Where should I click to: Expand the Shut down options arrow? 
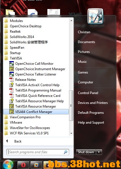point(99,152)
